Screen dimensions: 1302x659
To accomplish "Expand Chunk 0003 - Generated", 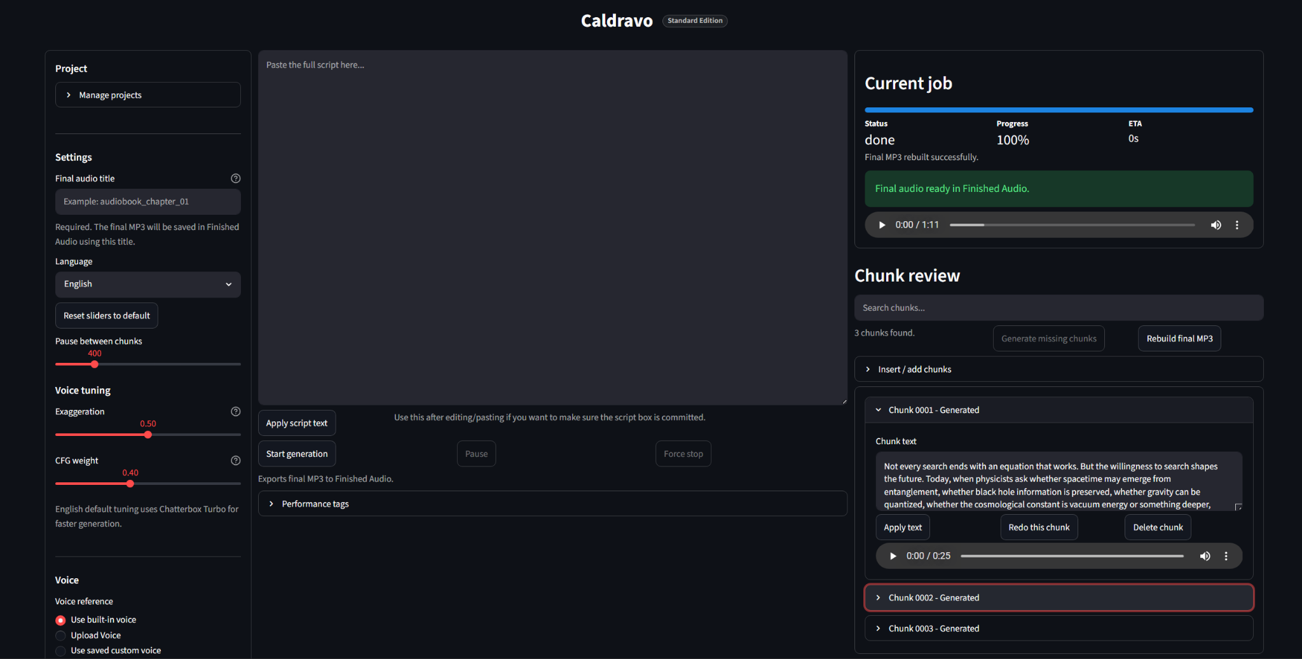I will (1059, 628).
